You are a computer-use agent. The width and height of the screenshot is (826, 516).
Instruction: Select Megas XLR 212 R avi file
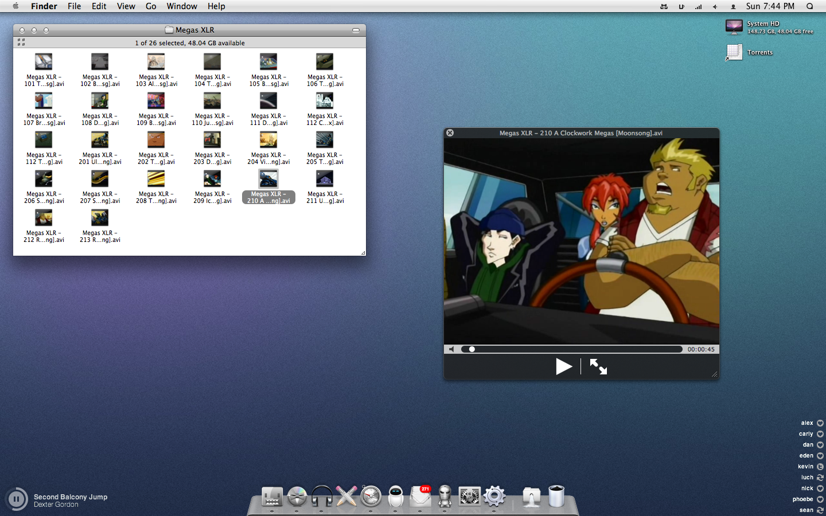pyautogui.click(x=44, y=226)
